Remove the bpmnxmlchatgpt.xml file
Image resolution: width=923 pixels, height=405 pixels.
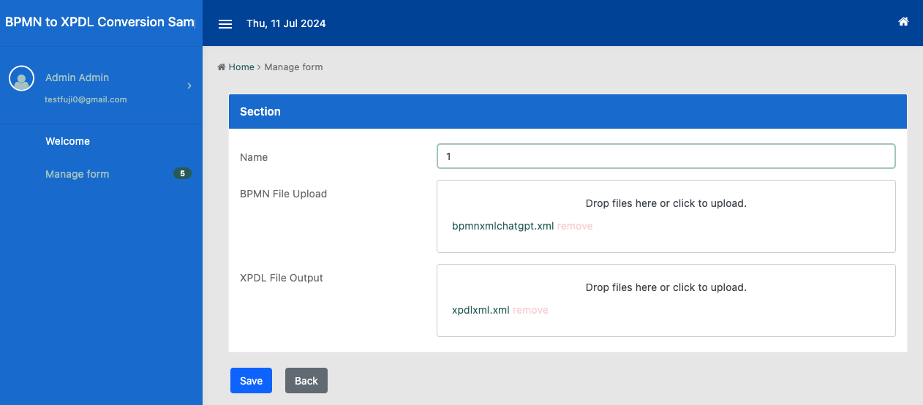575,226
